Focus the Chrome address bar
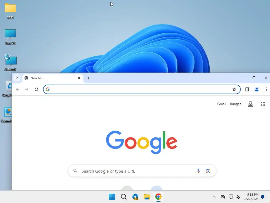 click(x=142, y=89)
